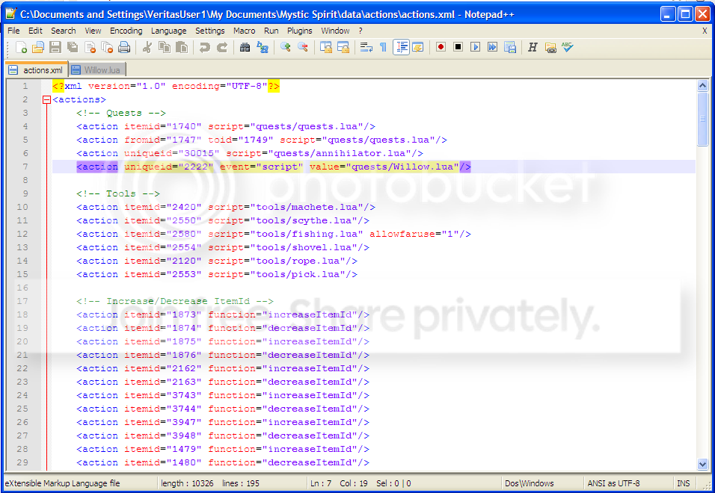Toggle the indent guide icon

coord(401,47)
